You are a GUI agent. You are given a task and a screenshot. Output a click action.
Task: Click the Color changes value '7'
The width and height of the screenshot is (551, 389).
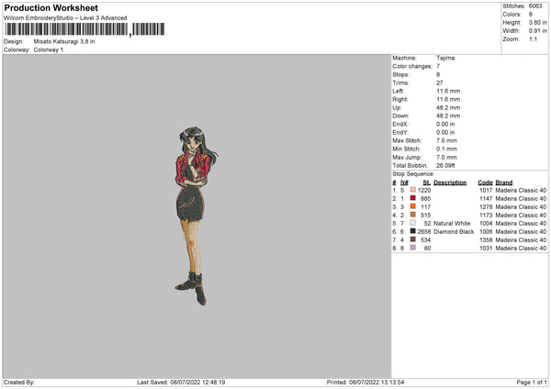(x=438, y=66)
